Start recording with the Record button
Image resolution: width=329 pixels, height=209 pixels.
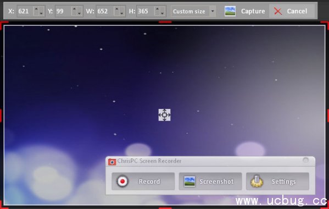143,182
